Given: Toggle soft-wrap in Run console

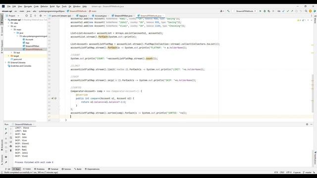Looking at the screenshot, I should point(11,137).
